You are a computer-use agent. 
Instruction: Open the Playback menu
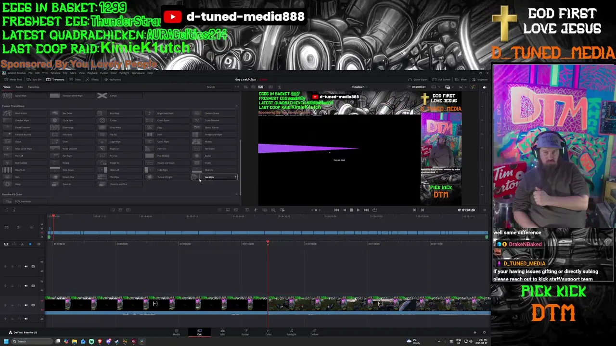click(x=92, y=73)
